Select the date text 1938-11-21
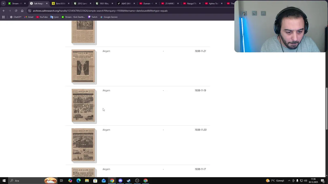The image size is (328, 184). pos(200,51)
